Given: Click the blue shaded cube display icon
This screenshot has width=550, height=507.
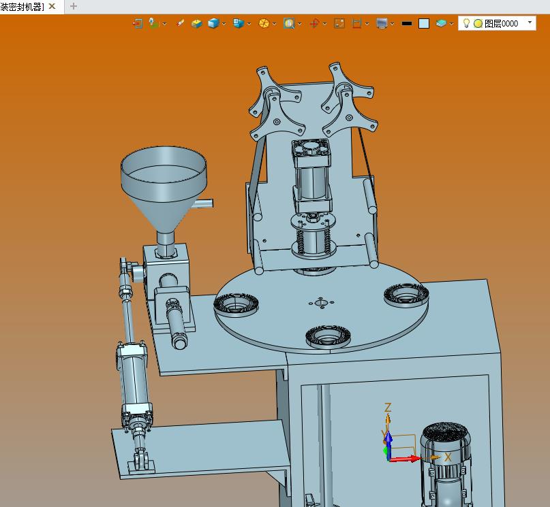Looking at the screenshot, I should 213,23.
